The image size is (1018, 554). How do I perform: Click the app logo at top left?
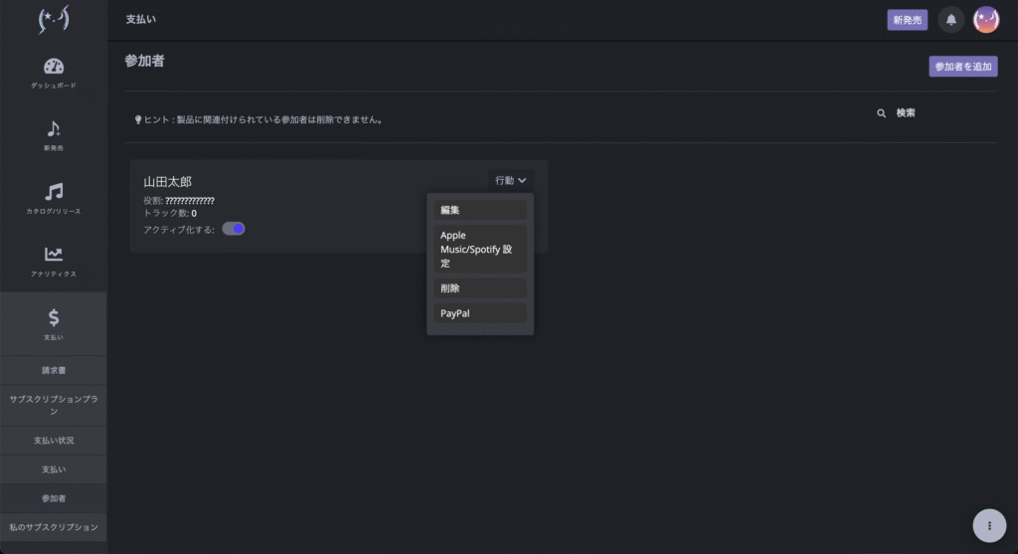(53, 20)
